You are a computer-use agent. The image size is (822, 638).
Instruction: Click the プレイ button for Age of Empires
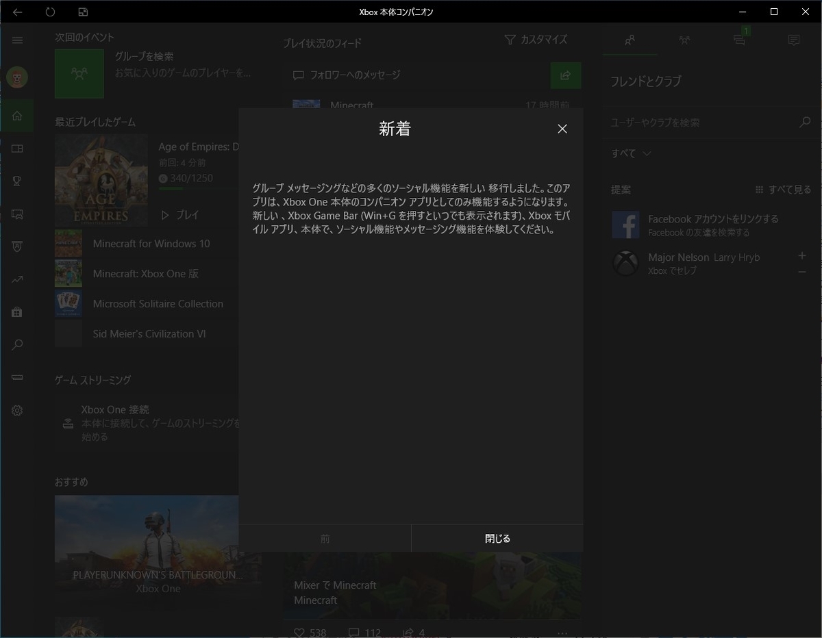coord(180,215)
